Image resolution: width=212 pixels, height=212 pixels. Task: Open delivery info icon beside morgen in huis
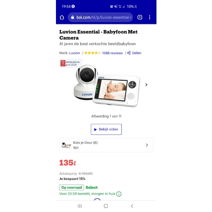tap(119, 194)
